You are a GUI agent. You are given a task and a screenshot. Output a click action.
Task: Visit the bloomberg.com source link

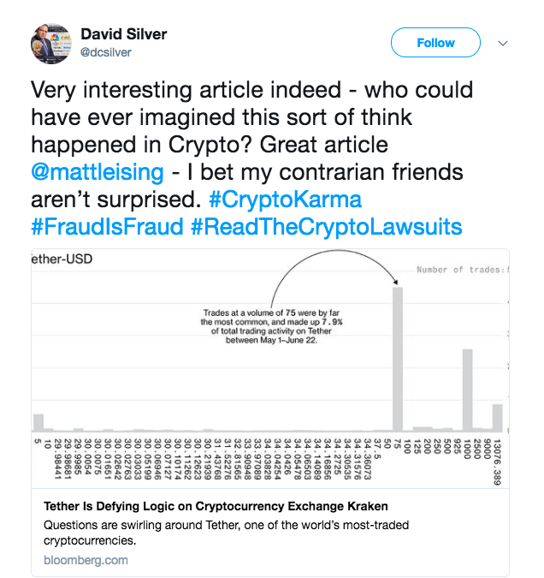86,560
